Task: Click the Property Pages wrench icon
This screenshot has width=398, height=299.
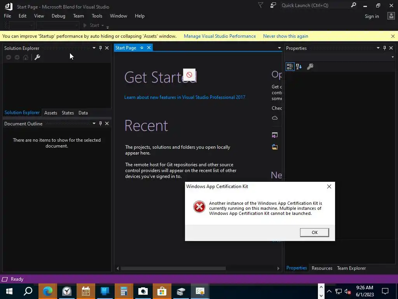Action: 310,67
